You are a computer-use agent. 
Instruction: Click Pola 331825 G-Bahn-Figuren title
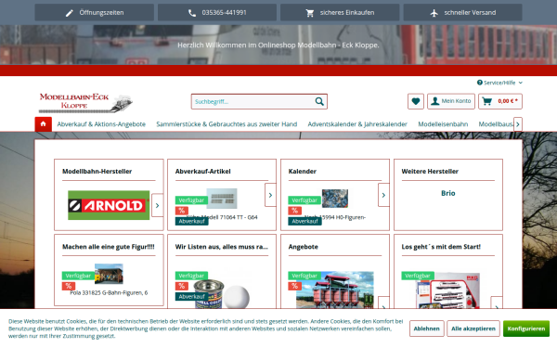109,292
